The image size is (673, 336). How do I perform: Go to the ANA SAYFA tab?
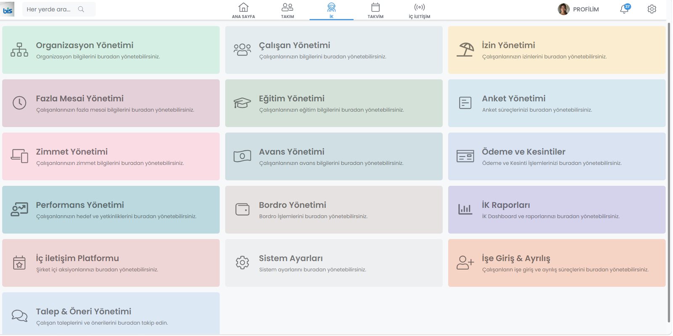244,11
